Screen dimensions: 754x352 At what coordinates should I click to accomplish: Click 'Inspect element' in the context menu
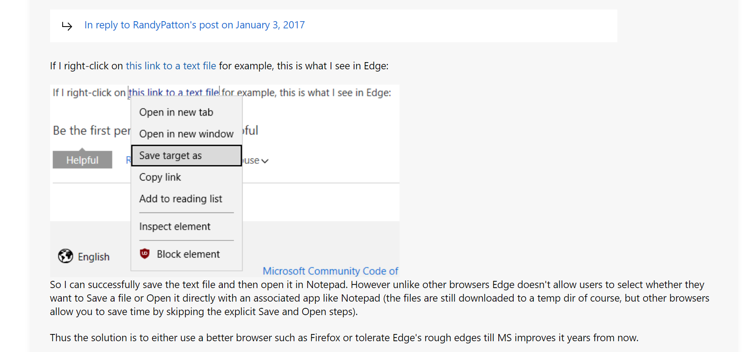pyautogui.click(x=175, y=227)
